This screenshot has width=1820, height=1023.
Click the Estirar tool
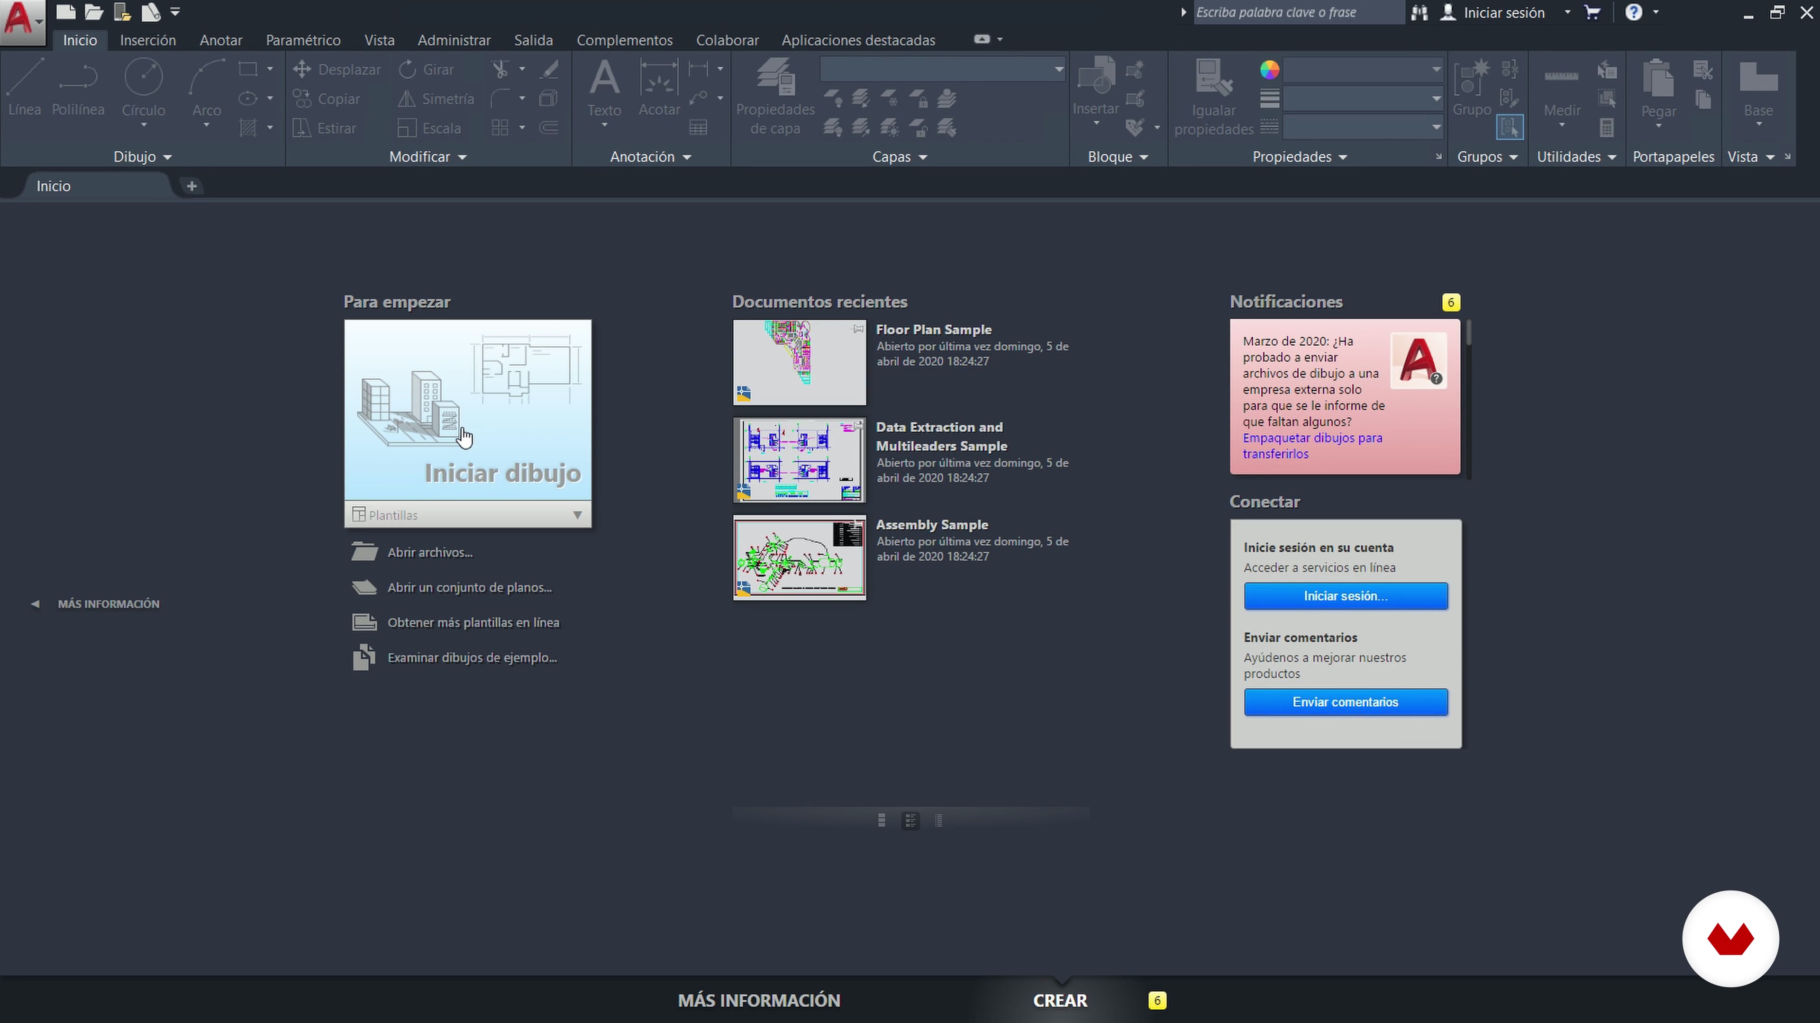(324, 128)
